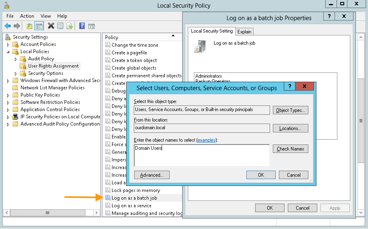Select Create permanent shared objects policy

click(146, 76)
